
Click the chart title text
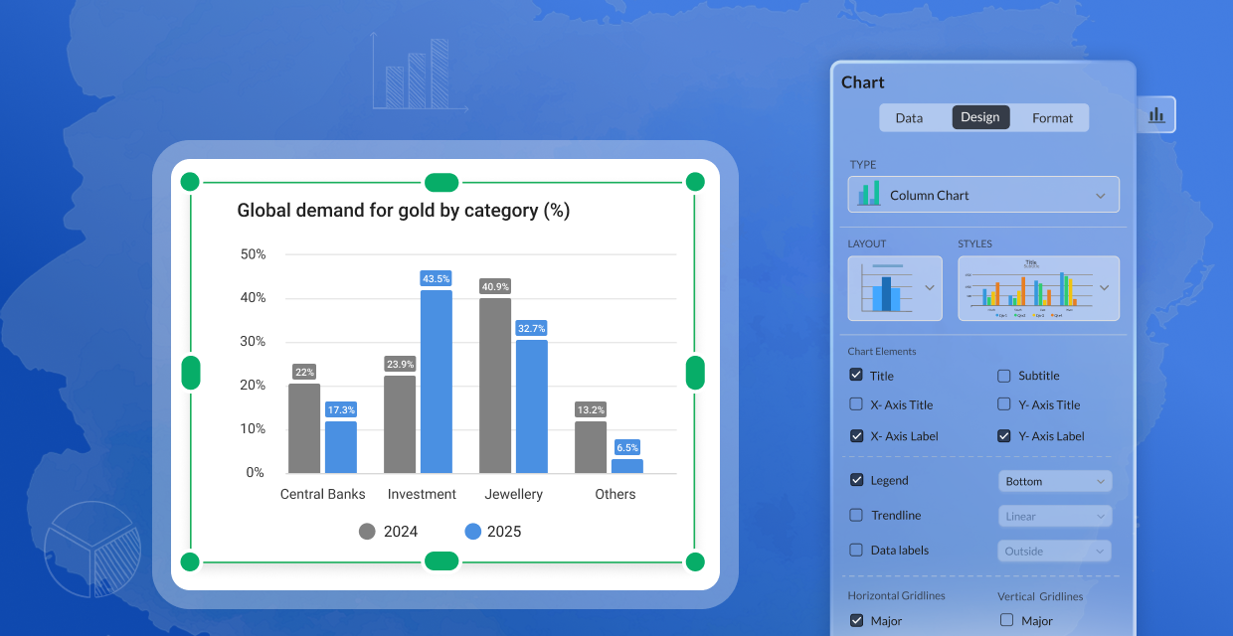click(x=403, y=211)
